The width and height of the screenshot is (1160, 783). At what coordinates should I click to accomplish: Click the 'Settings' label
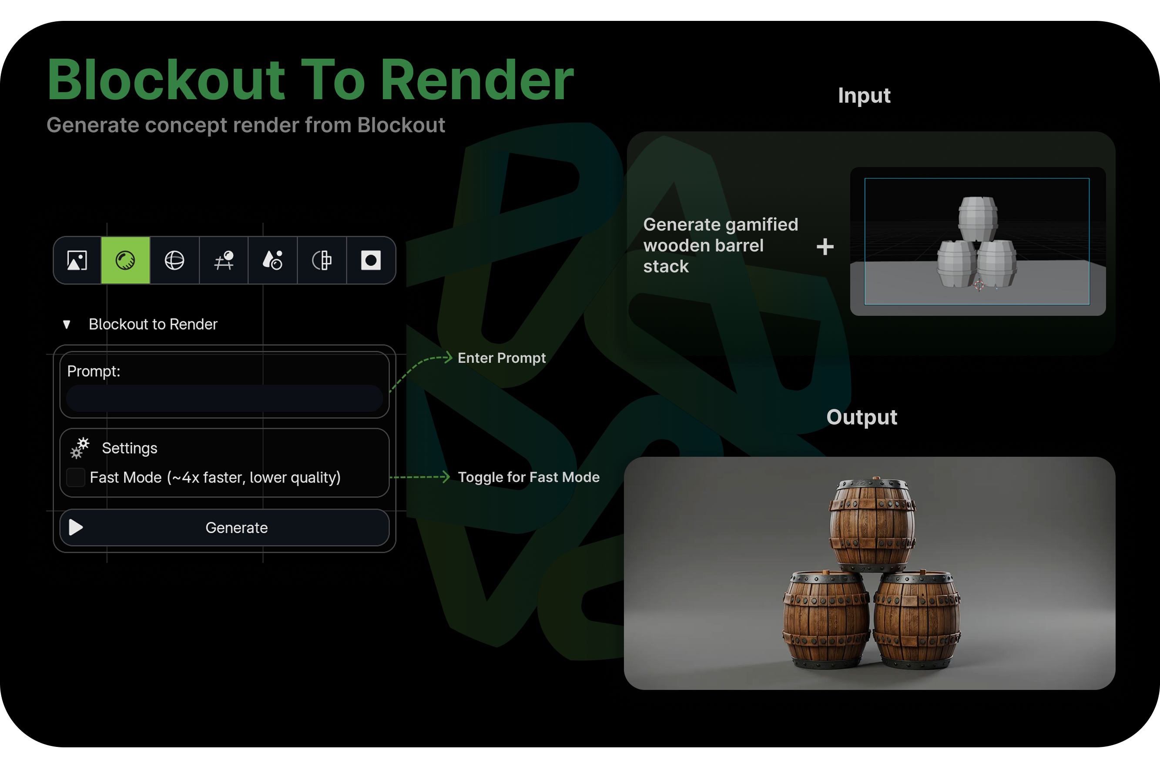point(129,448)
